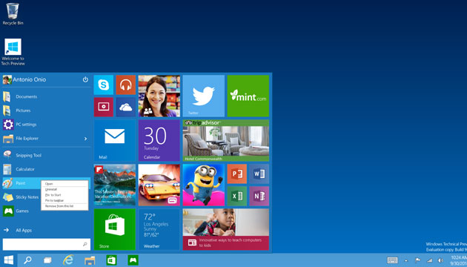Expand the File Explorer jump list arrow
Viewport: 467px width, 267px height.
click(85, 139)
